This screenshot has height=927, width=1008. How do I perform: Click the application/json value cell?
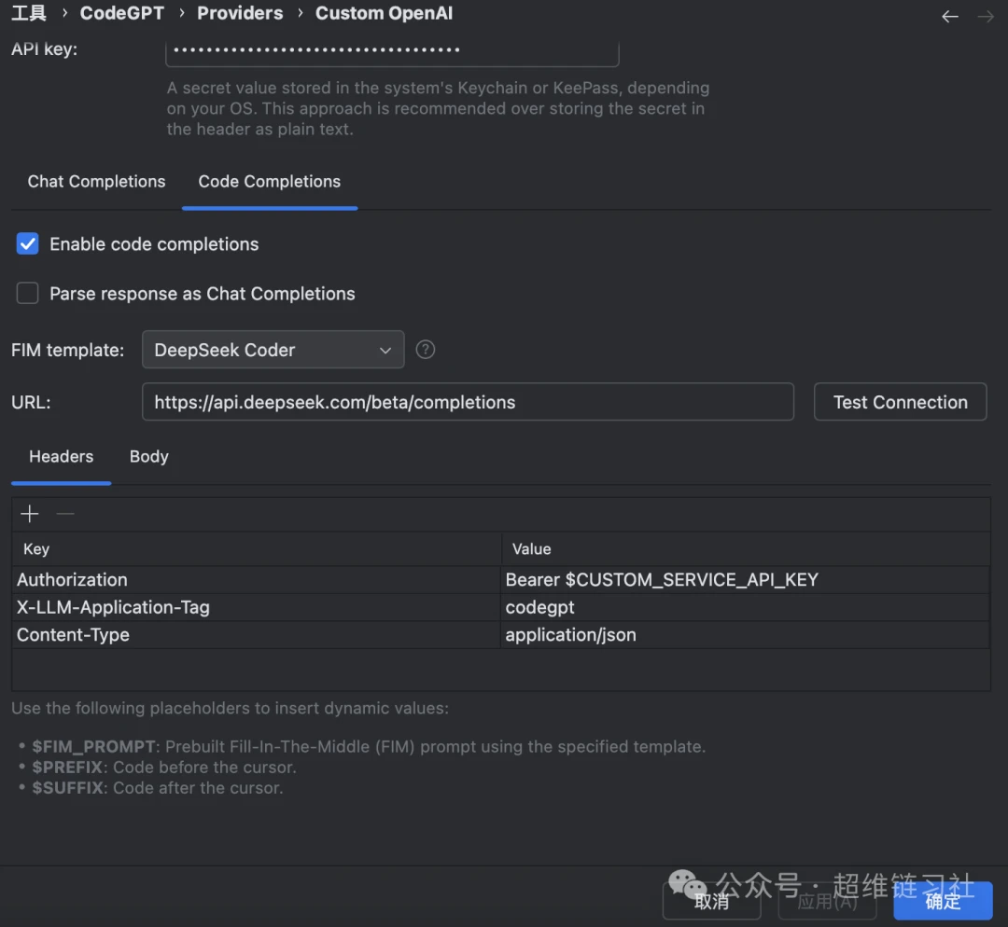tap(745, 635)
